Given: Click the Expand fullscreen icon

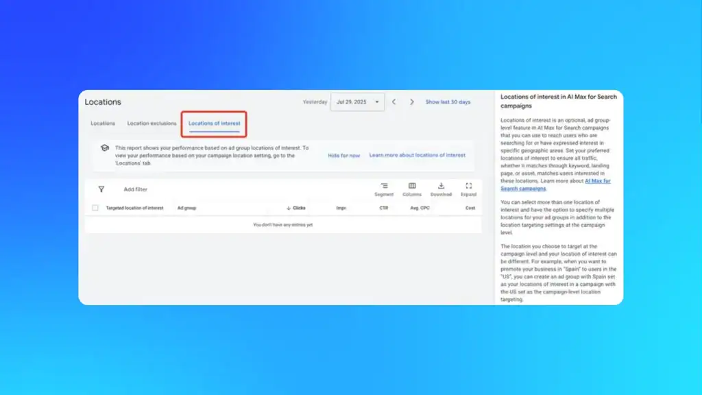Looking at the screenshot, I should click(469, 186).
